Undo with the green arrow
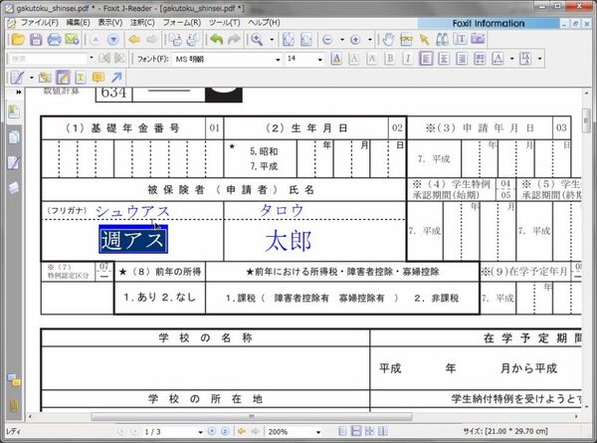 tap(216, 39)
